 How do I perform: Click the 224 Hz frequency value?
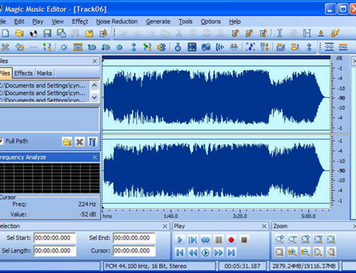87,204
